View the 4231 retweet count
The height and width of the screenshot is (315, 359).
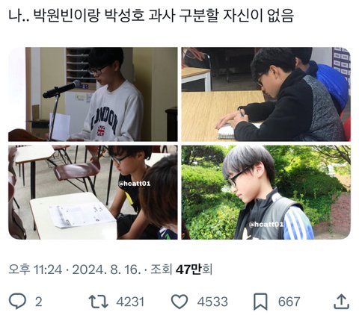click(x=130, y=302)
